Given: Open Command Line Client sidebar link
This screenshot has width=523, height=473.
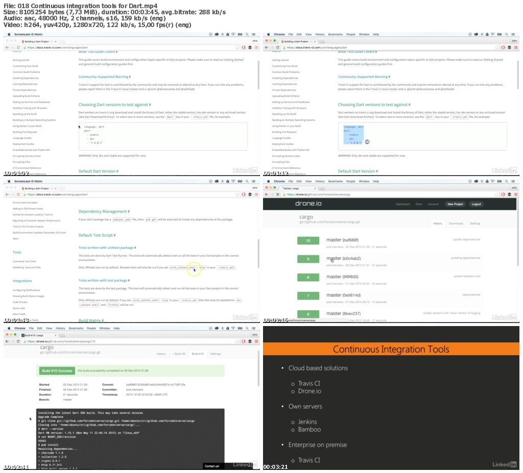Looking at the screenshot, I should coord(25,261).
